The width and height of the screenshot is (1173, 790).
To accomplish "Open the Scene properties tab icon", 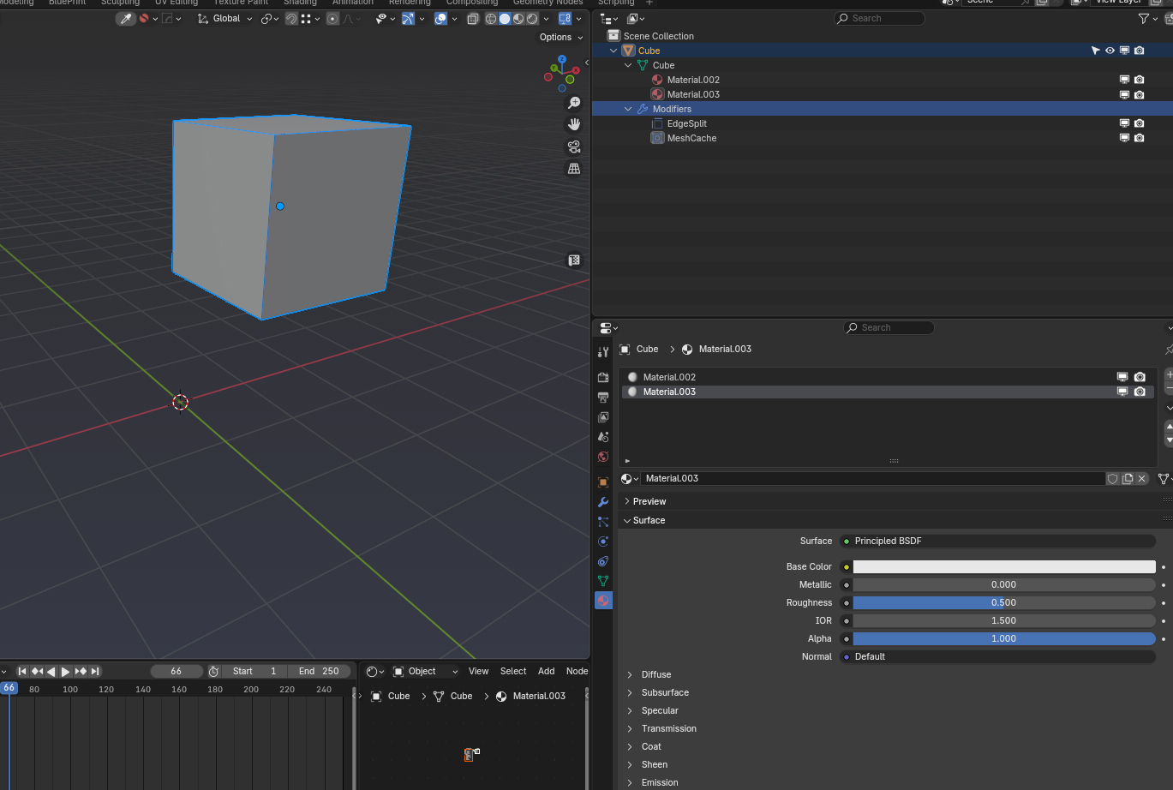I will [x=603, y=437].
